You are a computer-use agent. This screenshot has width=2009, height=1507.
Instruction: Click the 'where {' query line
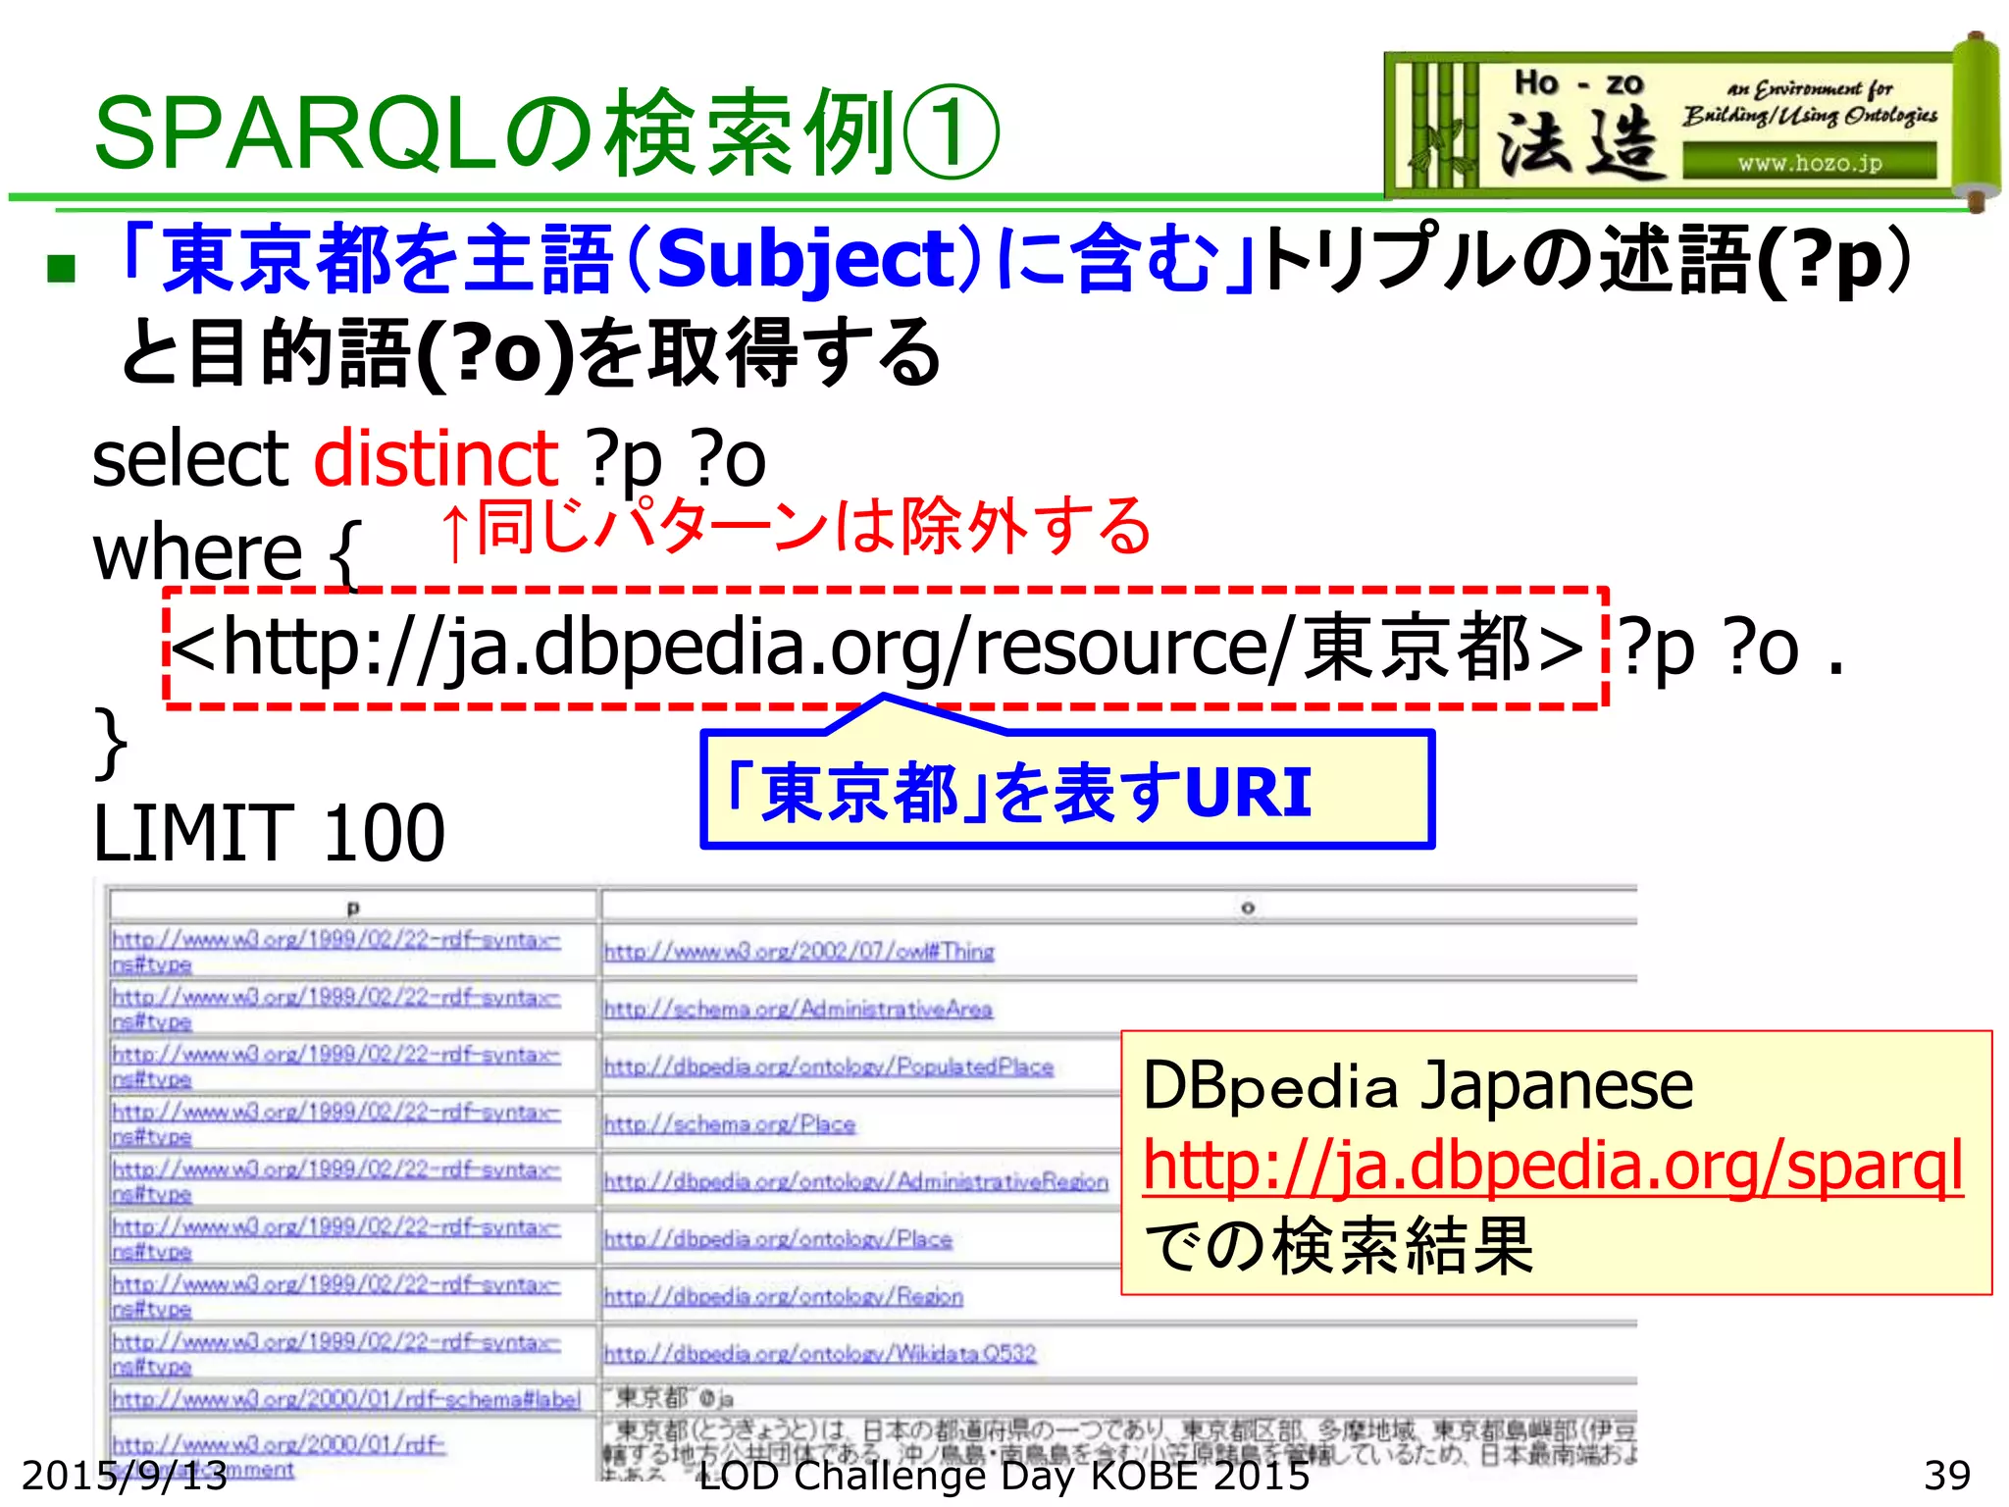pos(228,553)
